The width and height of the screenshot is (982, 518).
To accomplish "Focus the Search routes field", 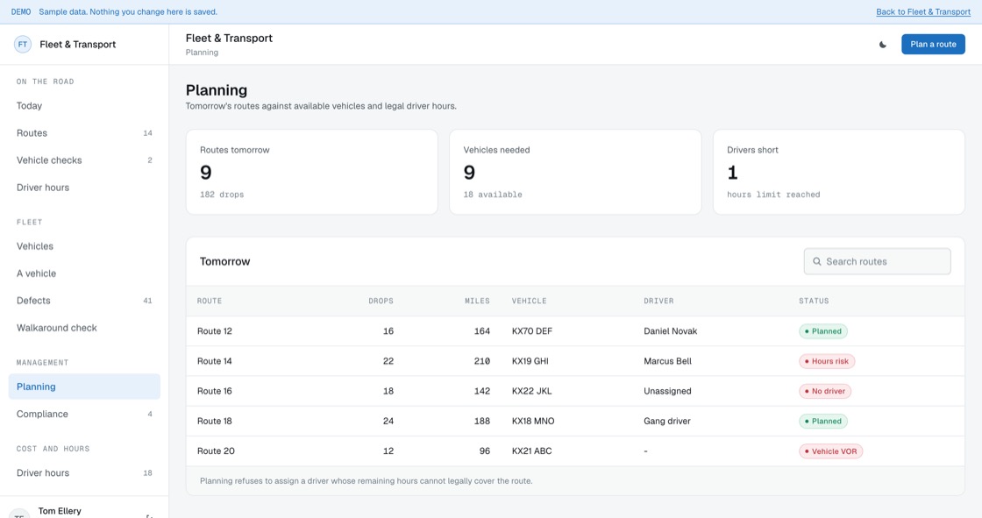I will (x=877, y=261).
